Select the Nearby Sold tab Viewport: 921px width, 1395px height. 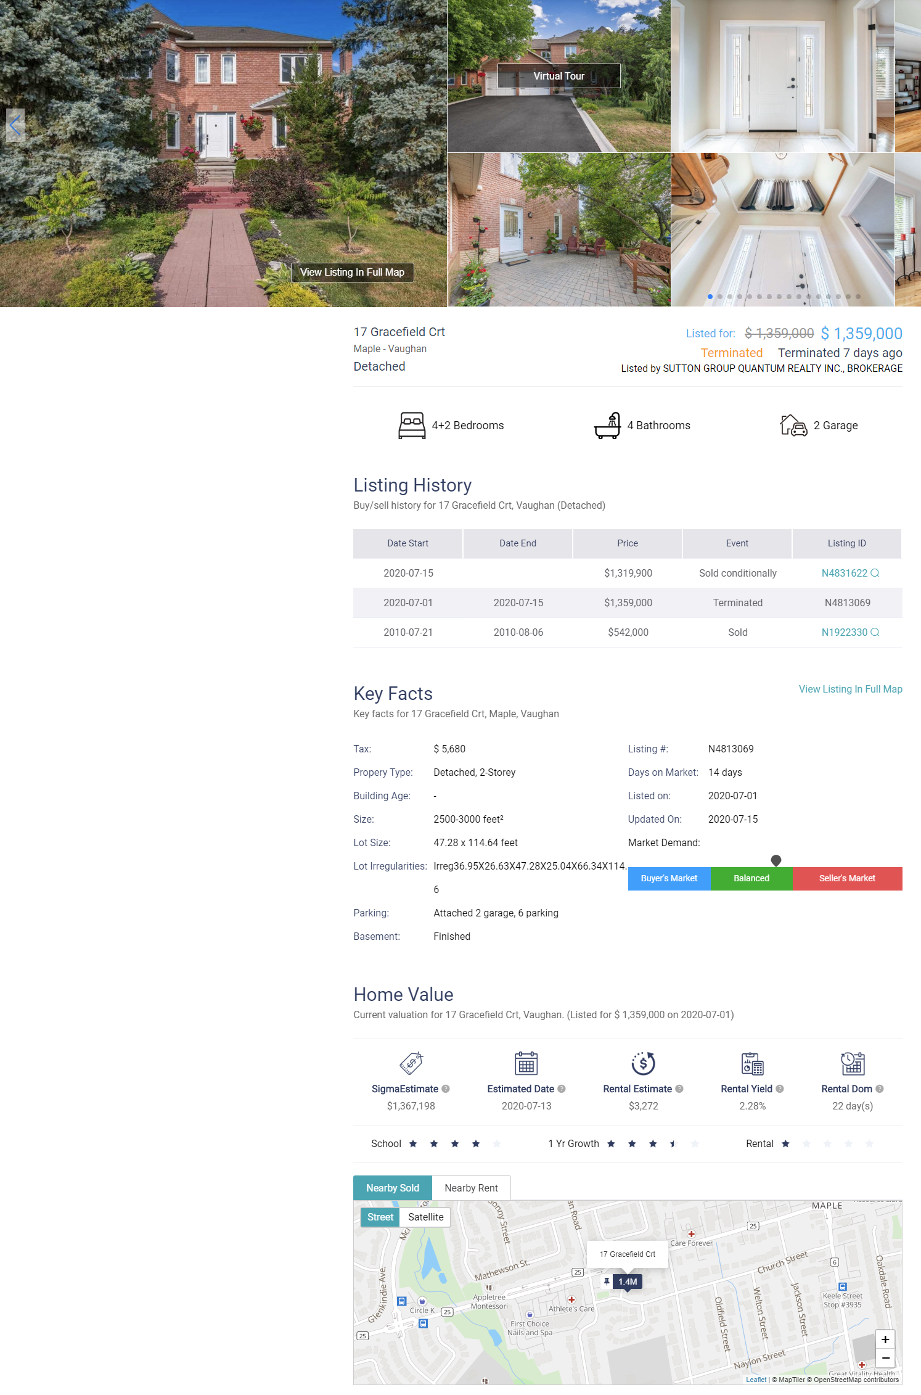pyautogui.click(x=393, y=1188)
